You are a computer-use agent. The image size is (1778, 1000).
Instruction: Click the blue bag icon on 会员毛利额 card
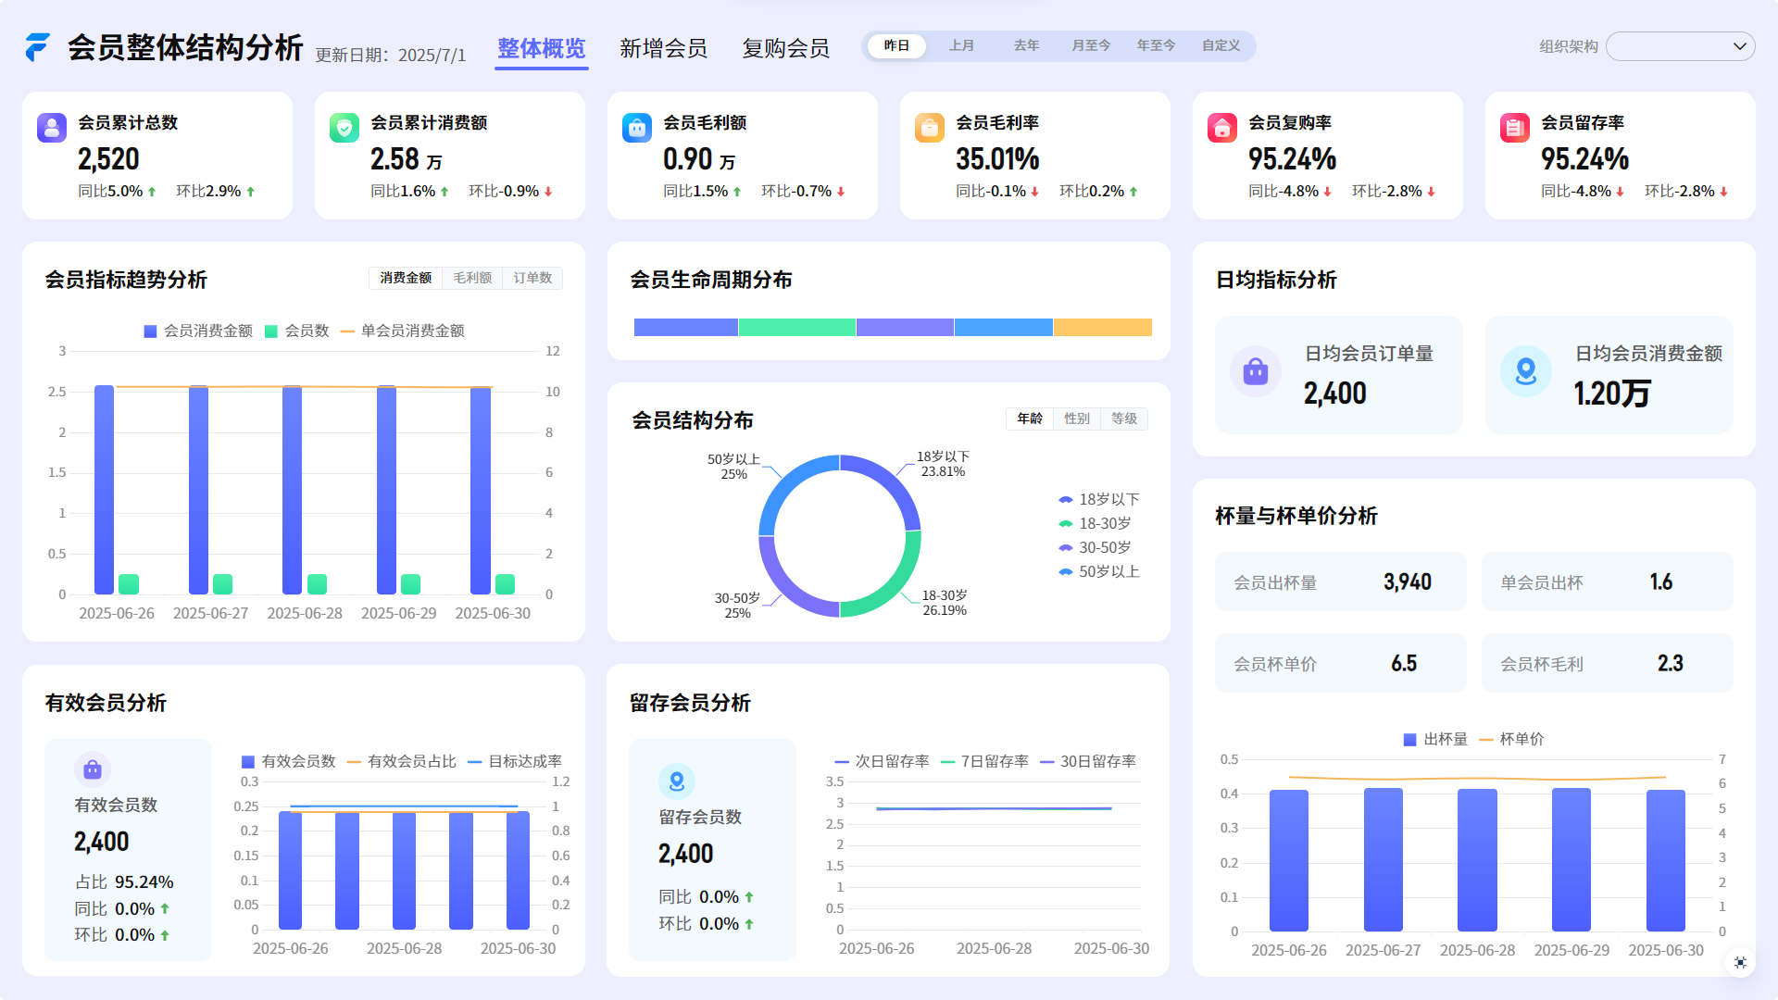point(637,128)
